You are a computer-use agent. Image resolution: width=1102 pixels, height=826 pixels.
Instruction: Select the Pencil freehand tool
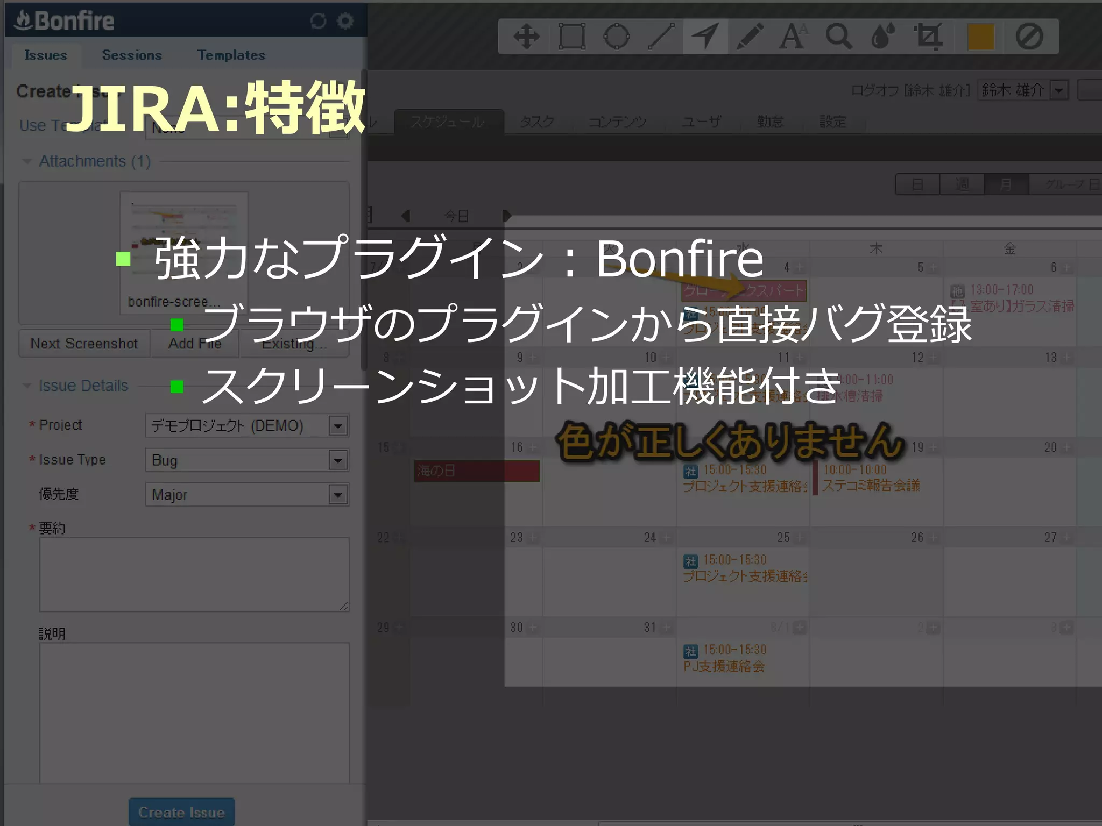[x=750, y=37]
